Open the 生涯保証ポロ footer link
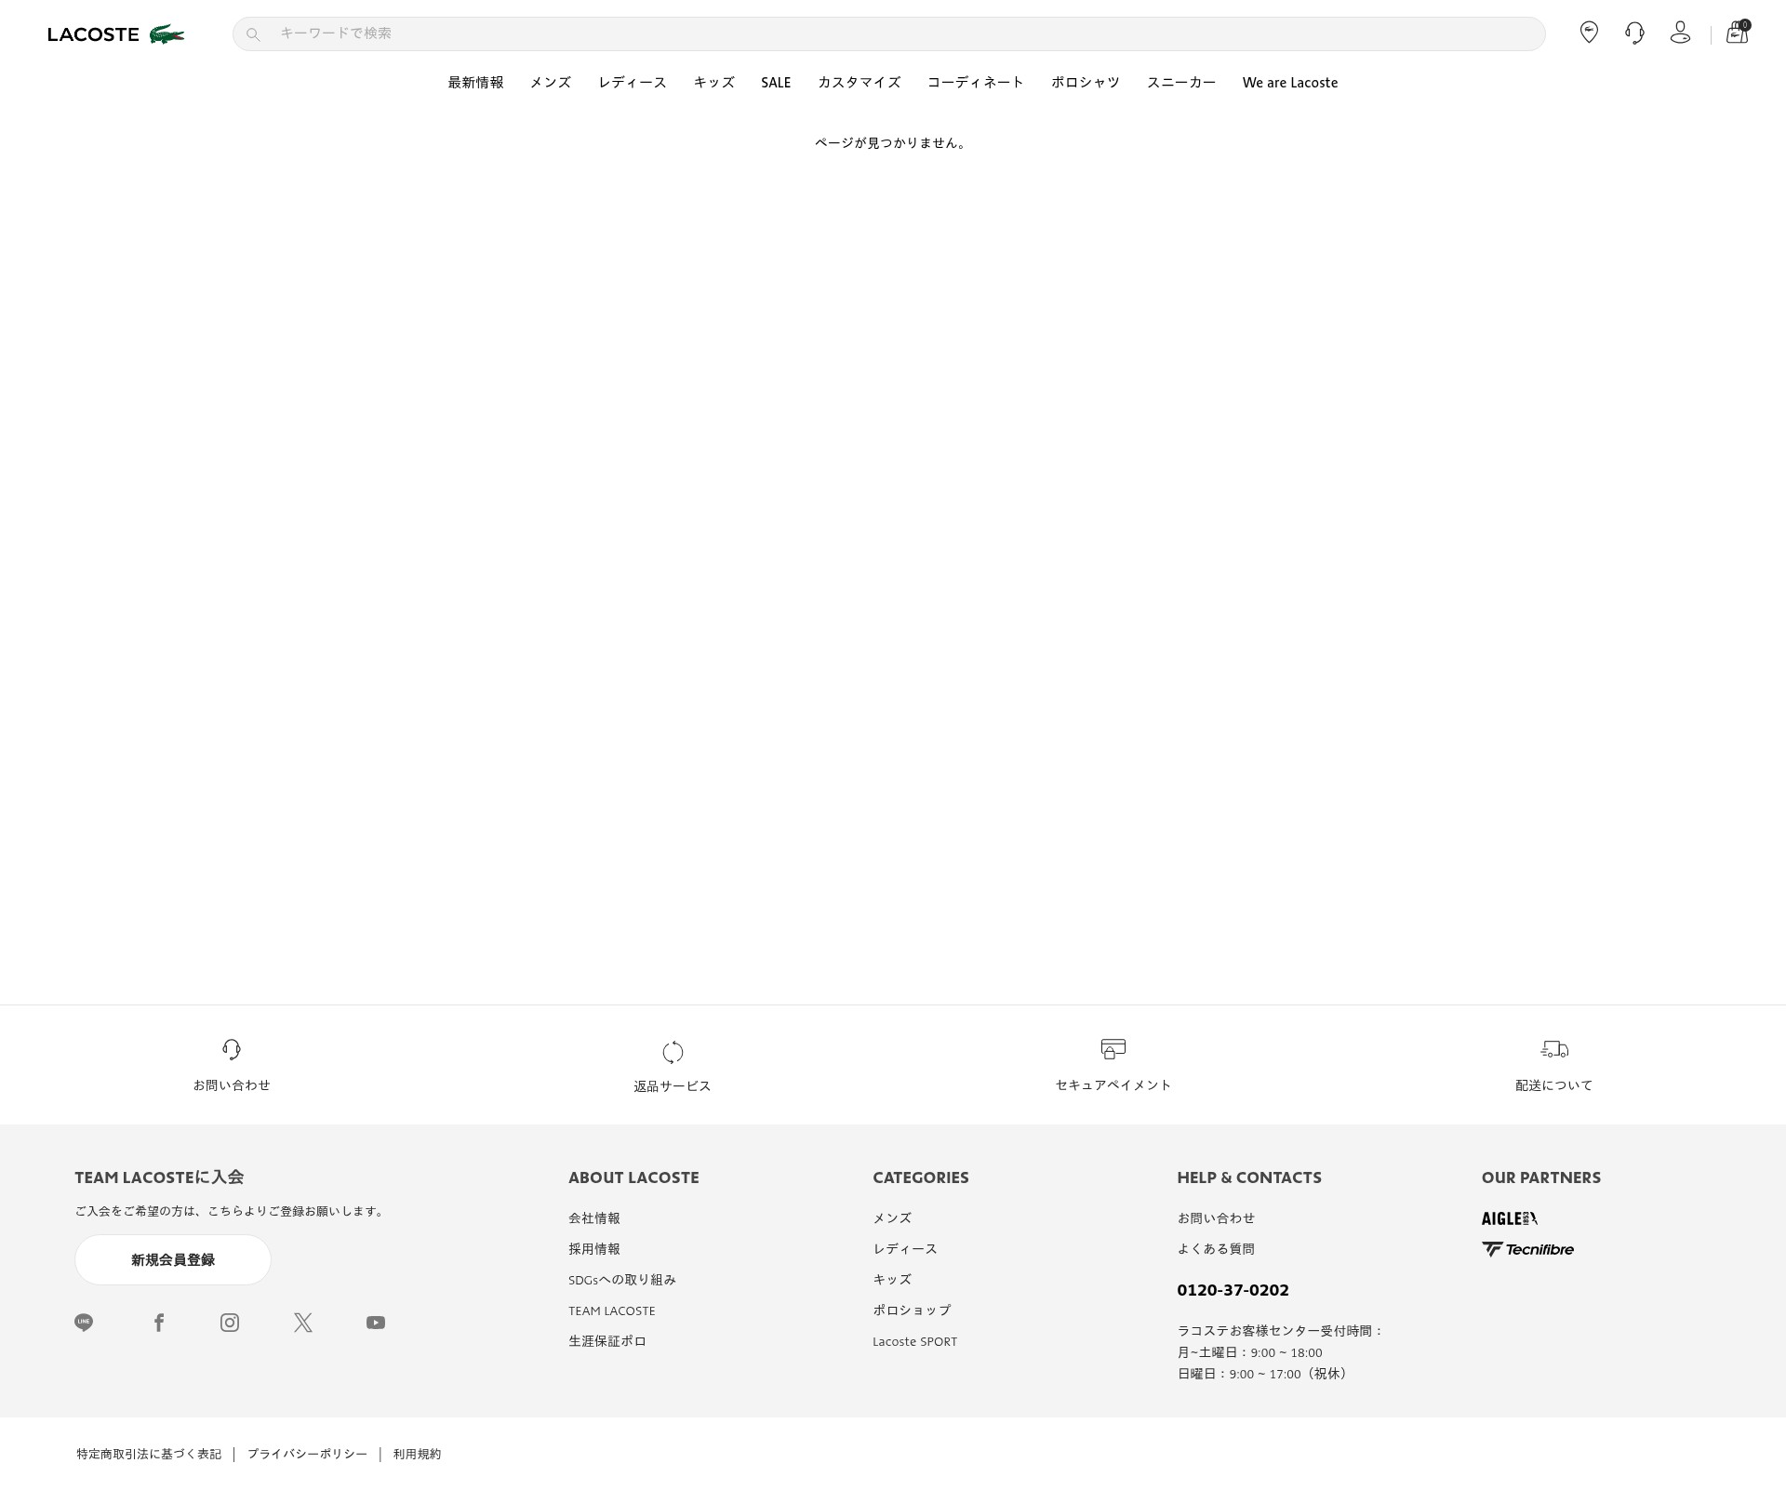This screenshot has height=1490, width=1786. [607, 1341]
